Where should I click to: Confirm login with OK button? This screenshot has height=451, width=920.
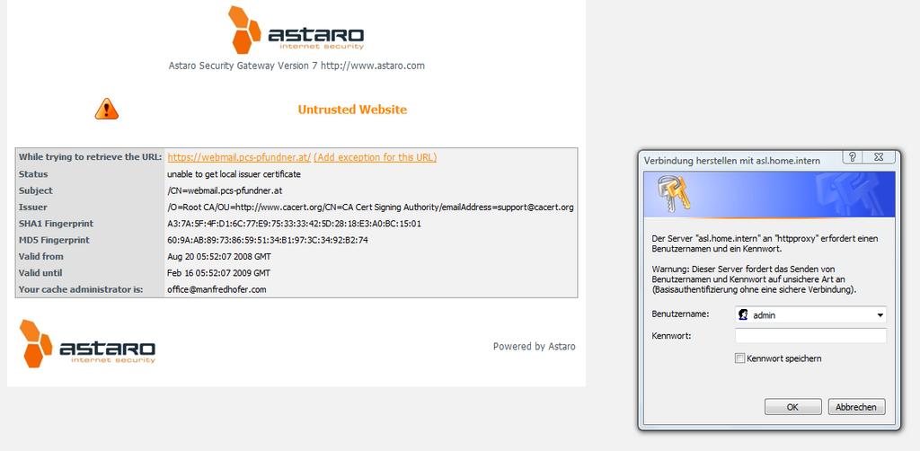792,407
